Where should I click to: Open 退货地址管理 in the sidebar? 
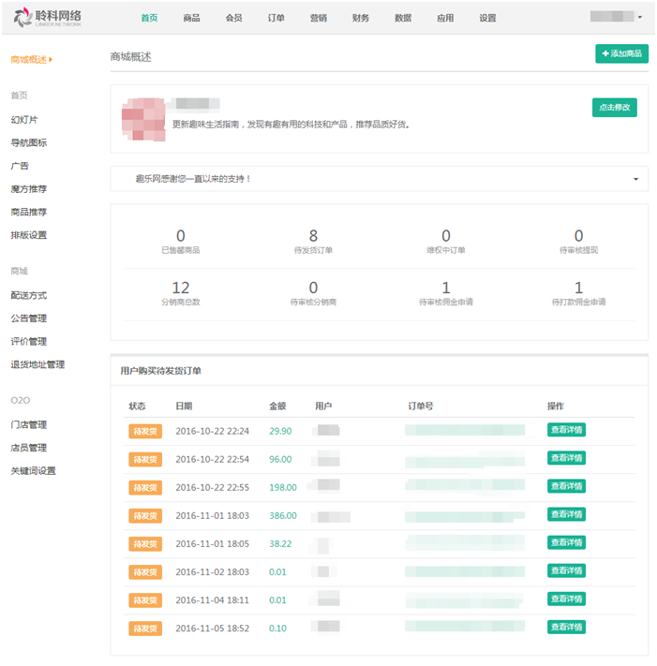[x=37, y=364]
